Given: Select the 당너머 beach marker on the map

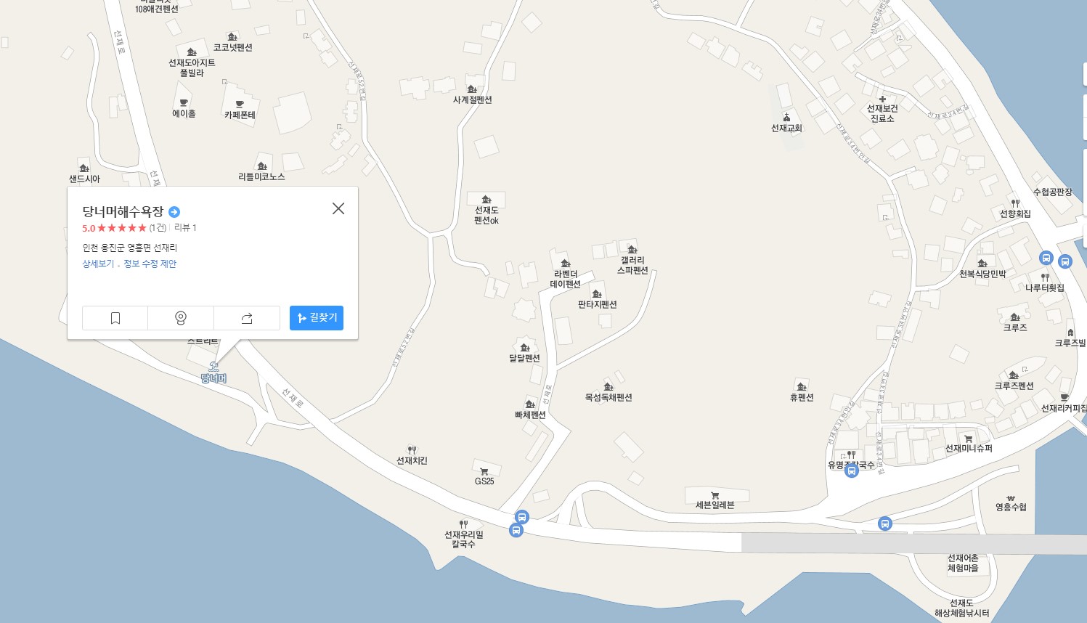Looking at the screenshot, I should tap(213, 366).
